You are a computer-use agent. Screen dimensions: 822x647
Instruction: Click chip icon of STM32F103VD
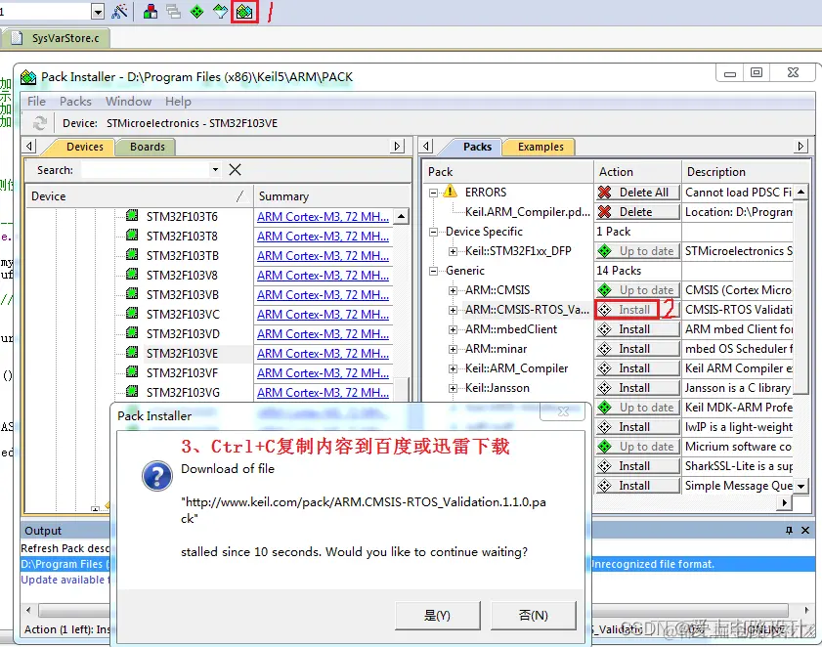(x=132, y=333)
